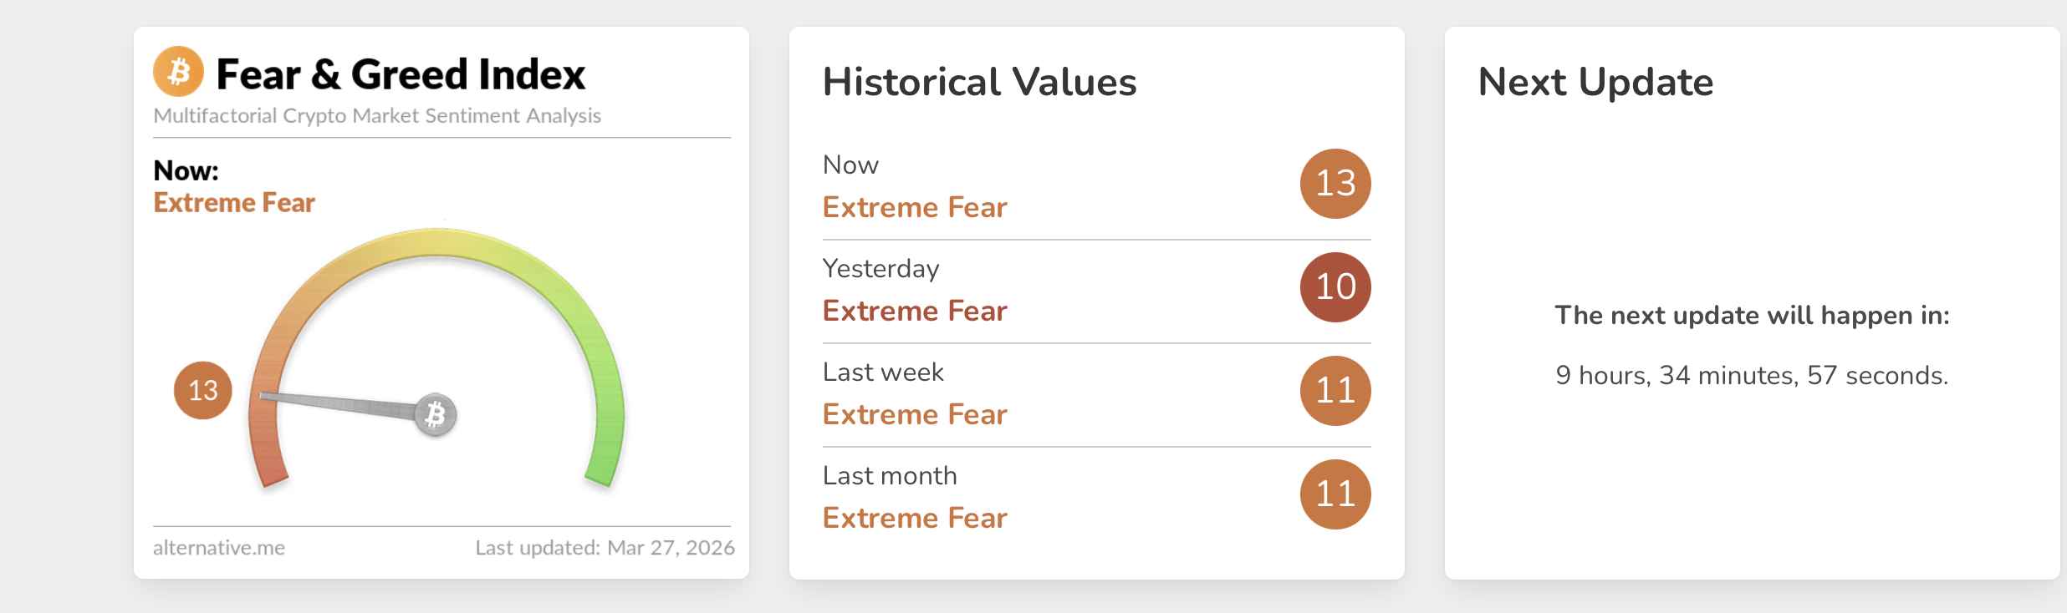This screenshot has height=613, width=2067.
Task: Toggle the Yesterday row selection
Action: (x=1095, y=288)
